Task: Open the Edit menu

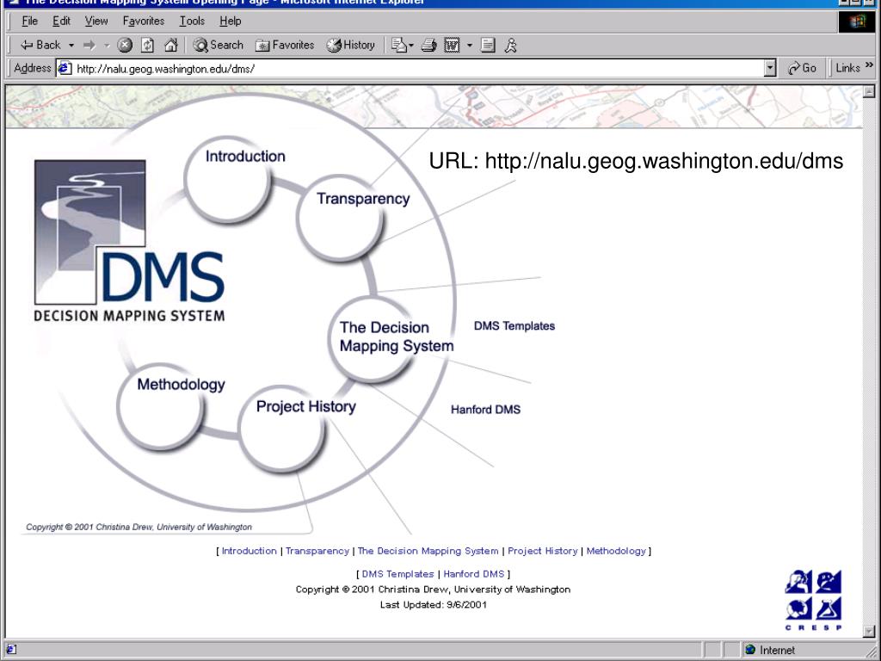Action: tap(61, 22)
